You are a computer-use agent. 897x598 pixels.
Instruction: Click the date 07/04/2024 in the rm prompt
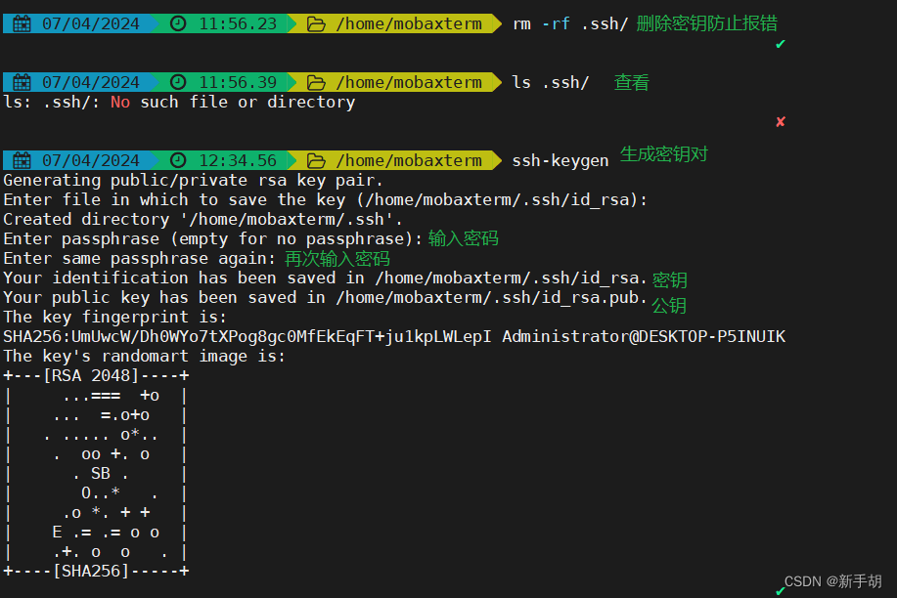91,24
